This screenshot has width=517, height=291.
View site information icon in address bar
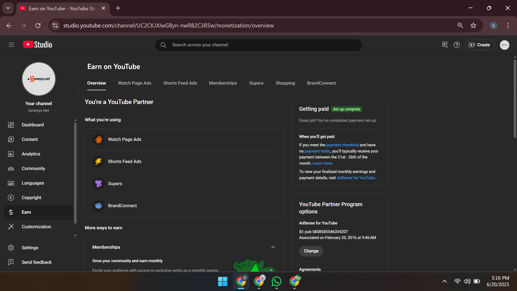pos(56,26)
